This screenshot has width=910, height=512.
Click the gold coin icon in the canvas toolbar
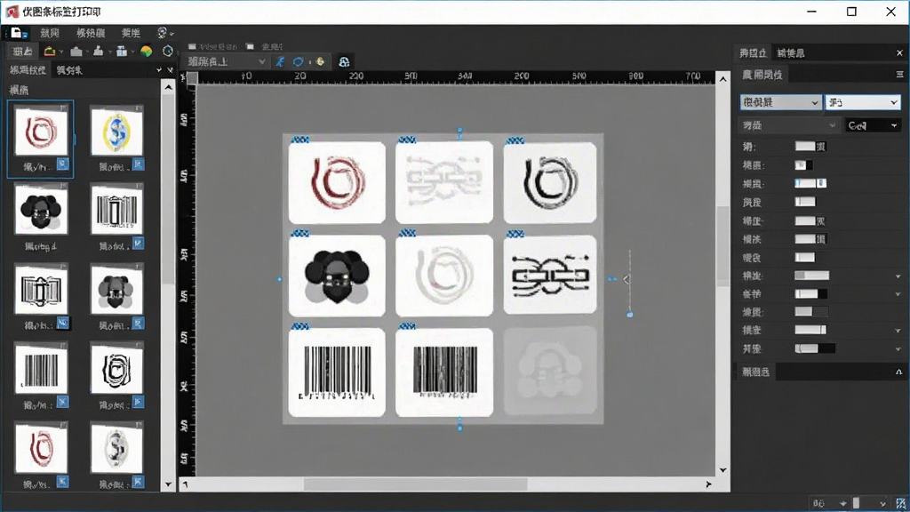[320, 61]
